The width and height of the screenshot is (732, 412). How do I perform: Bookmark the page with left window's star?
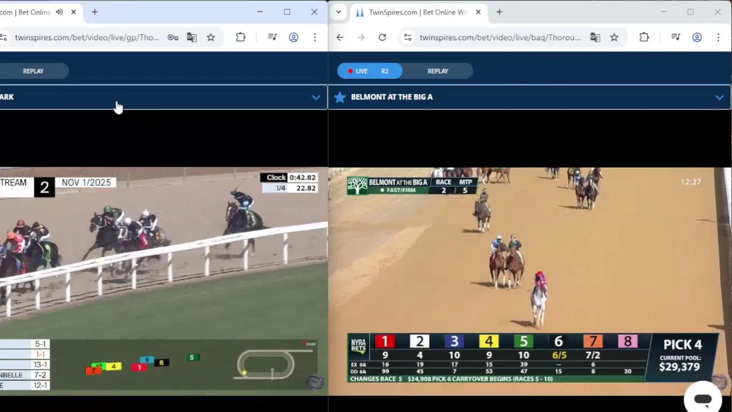pos(211,38)
